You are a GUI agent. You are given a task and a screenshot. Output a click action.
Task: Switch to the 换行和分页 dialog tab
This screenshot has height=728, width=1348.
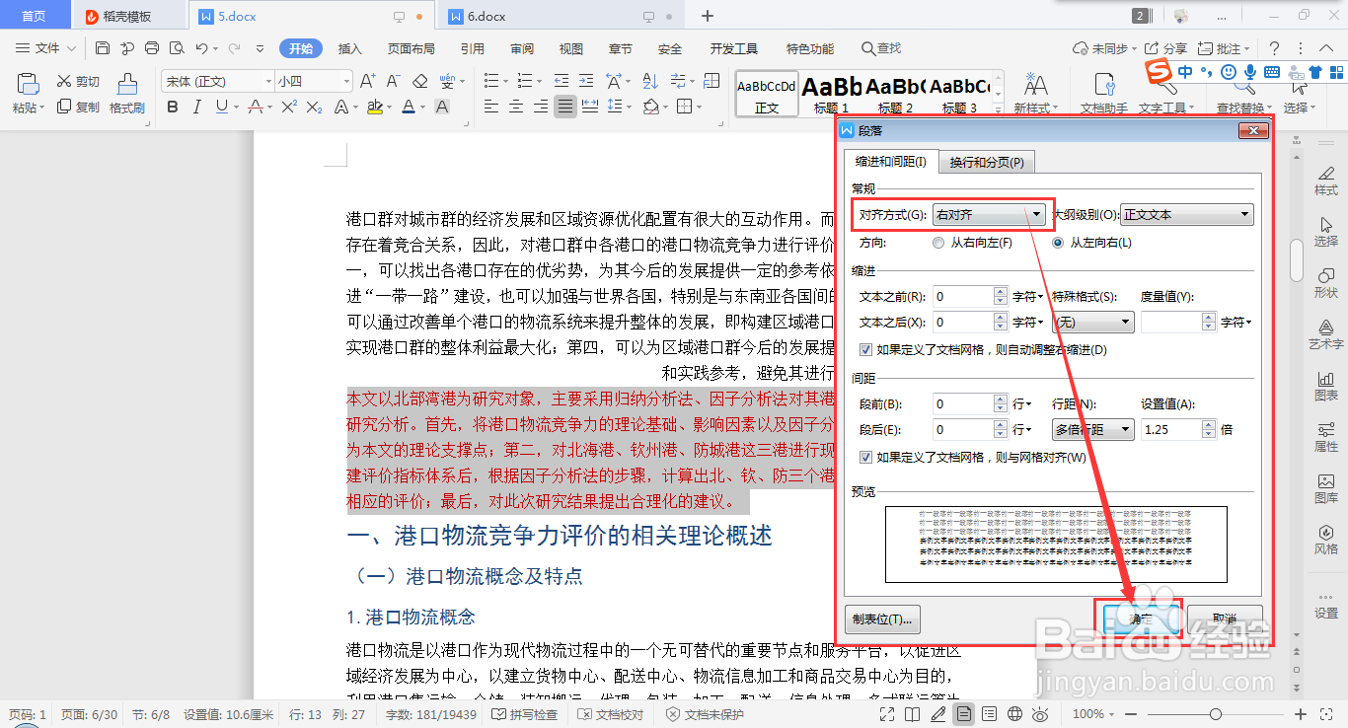pyautogui.click(x=986, y=162)
